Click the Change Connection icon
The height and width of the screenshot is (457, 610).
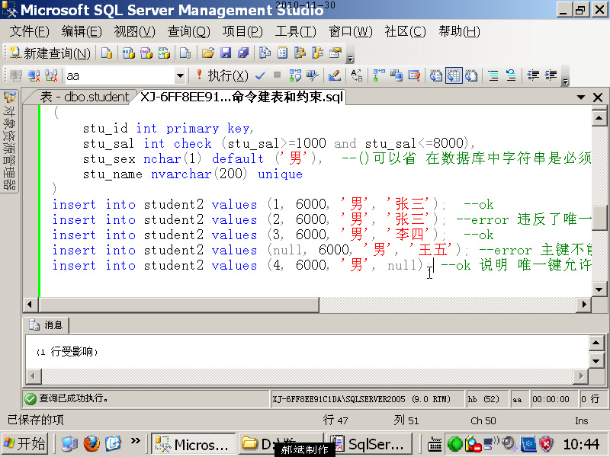pyautogui.click(x=51, y=75)
